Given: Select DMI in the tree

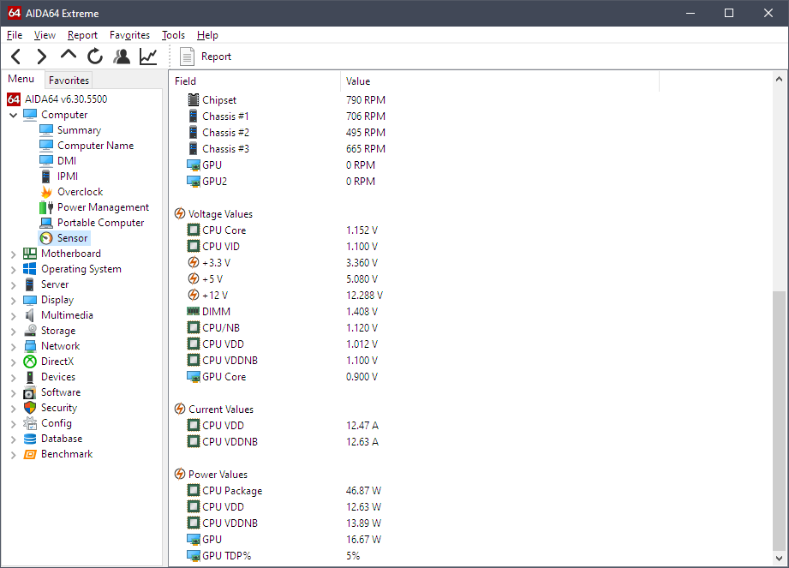Looking at the screenshot, I should click(67, 160).
